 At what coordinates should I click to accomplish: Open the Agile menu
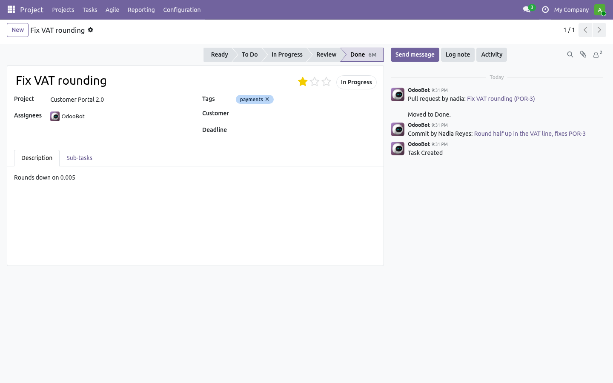tap(112, 10)
